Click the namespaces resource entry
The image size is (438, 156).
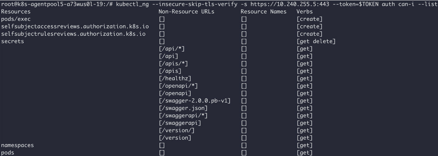pos(17,145)
